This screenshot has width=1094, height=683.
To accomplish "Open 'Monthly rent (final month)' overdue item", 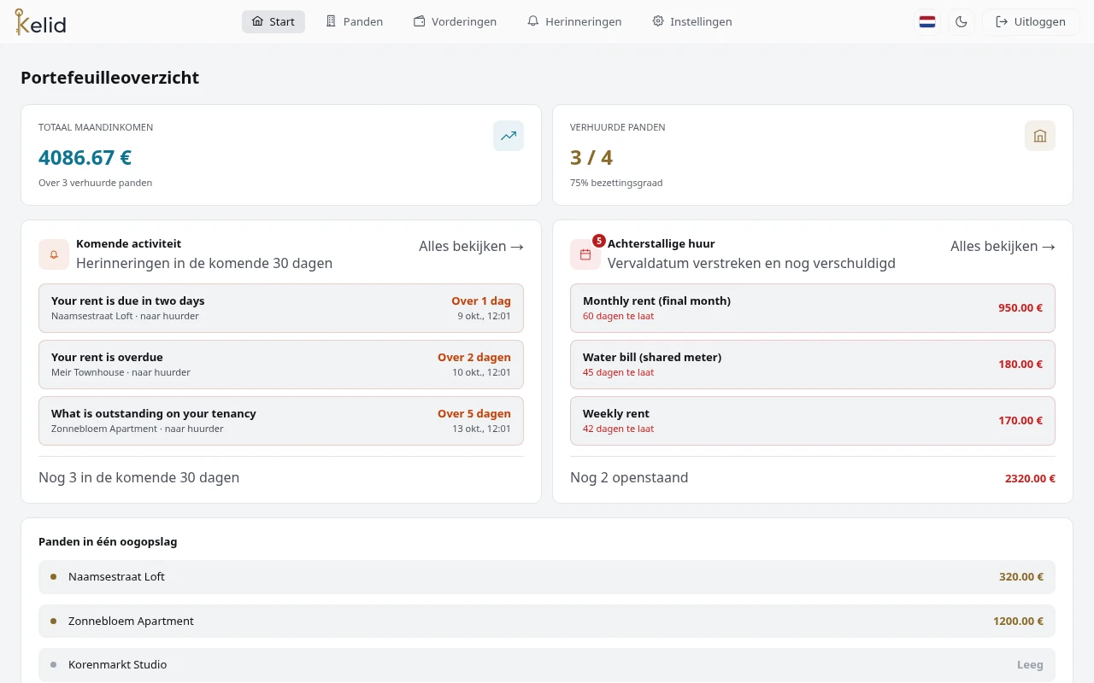I will click(813, 308).
